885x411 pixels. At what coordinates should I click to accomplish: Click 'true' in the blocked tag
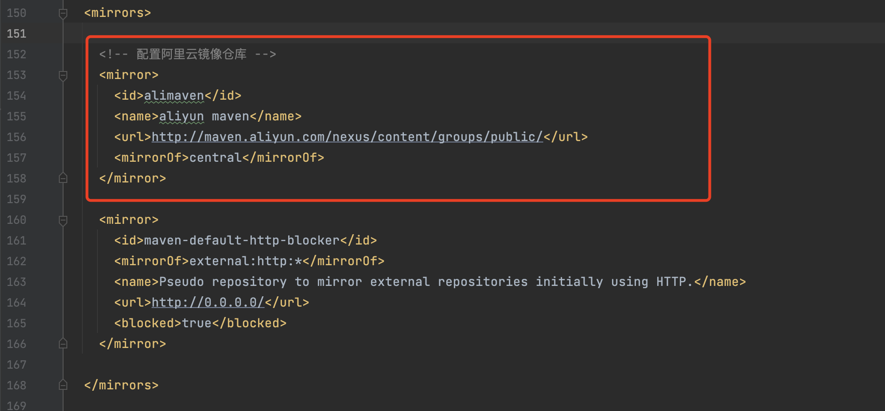(197, 323)
